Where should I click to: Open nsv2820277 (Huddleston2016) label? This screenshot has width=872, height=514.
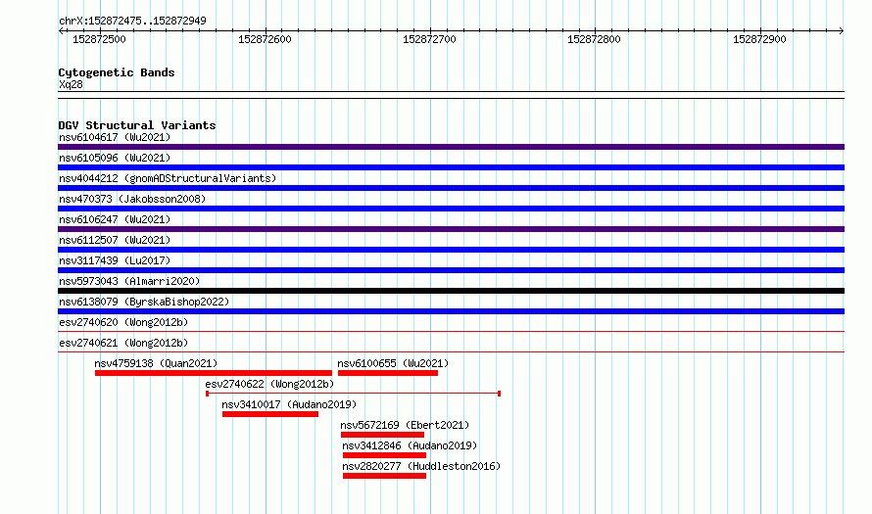(x=421, y=466)
